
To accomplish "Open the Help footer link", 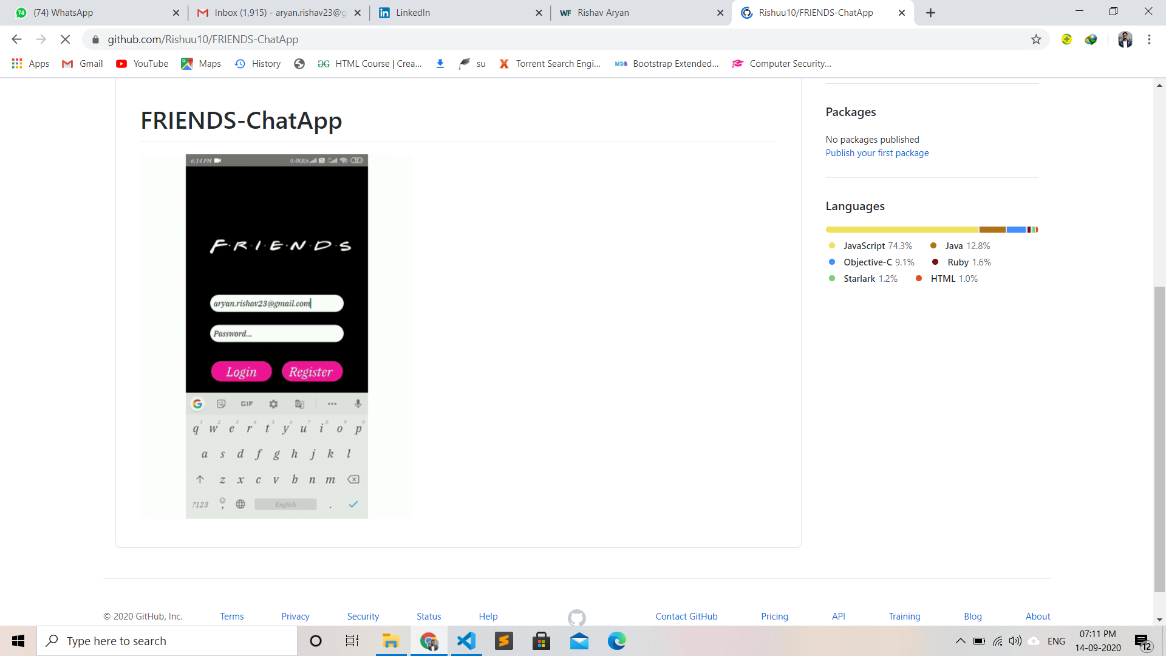I will [x=488, y=617].
